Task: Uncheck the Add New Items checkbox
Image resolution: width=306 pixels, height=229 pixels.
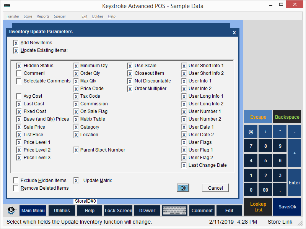Action: pyautogui.click(x=16, y=43)
